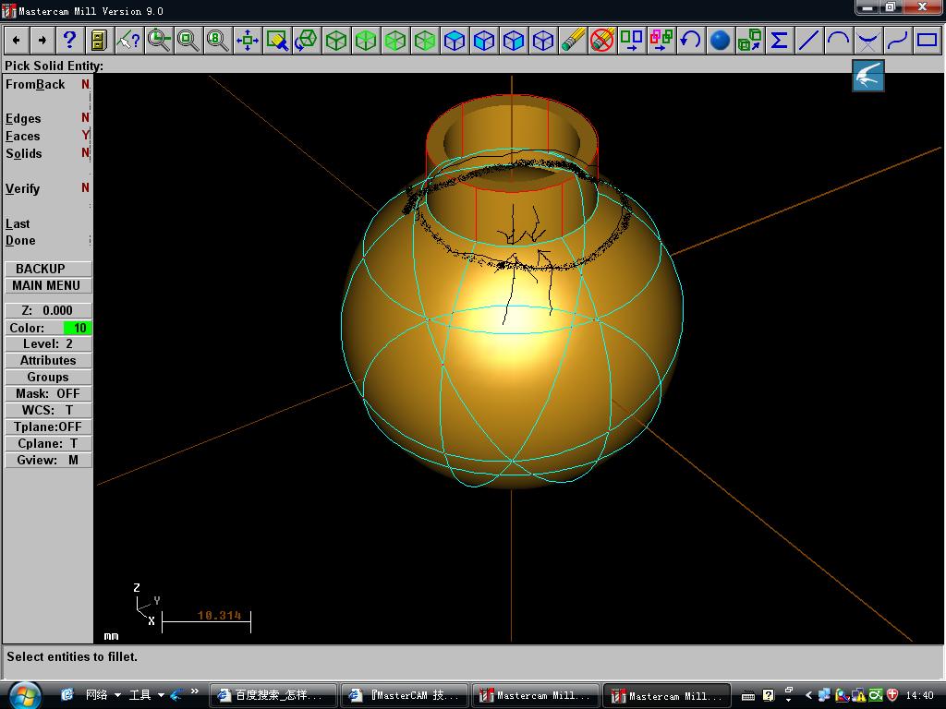Click the Unzoom 0.8 magnifier icon
This screenshot has width=946, height=709.
(217, 41)
